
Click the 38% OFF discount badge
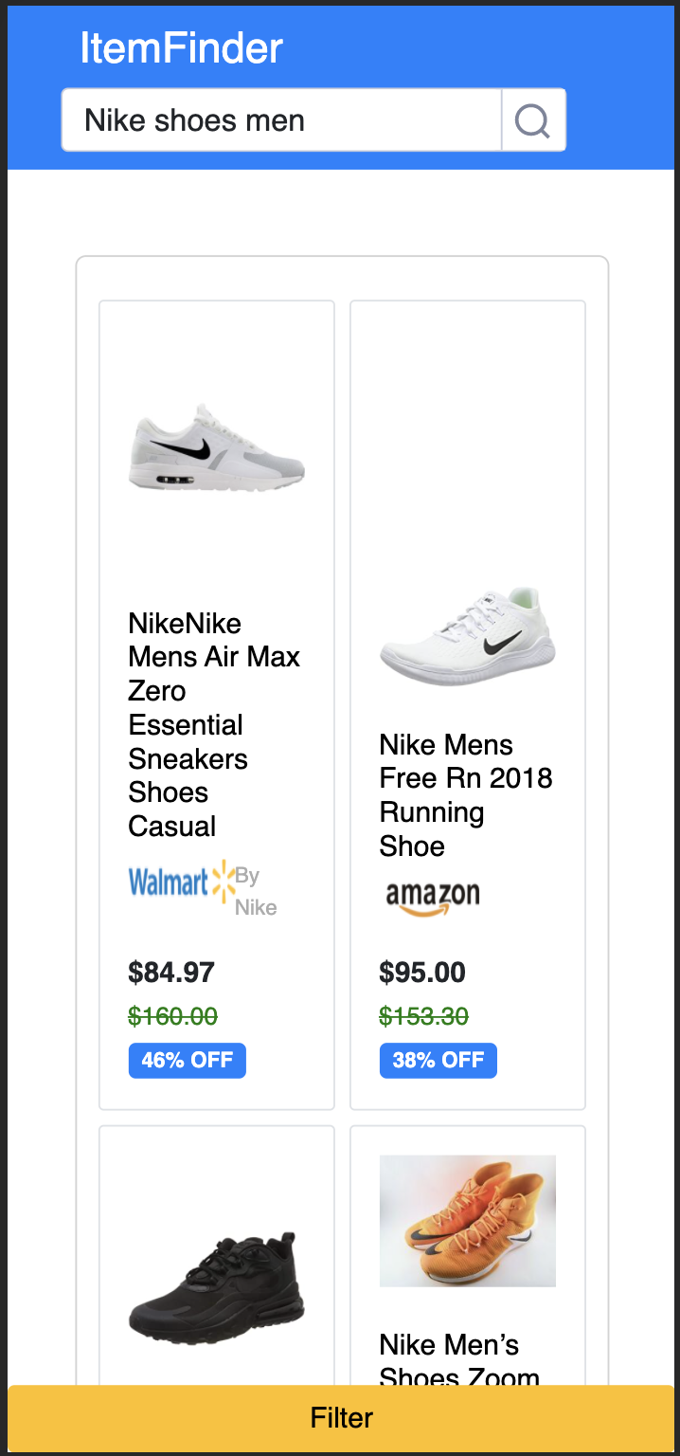tap(438, 1060)
